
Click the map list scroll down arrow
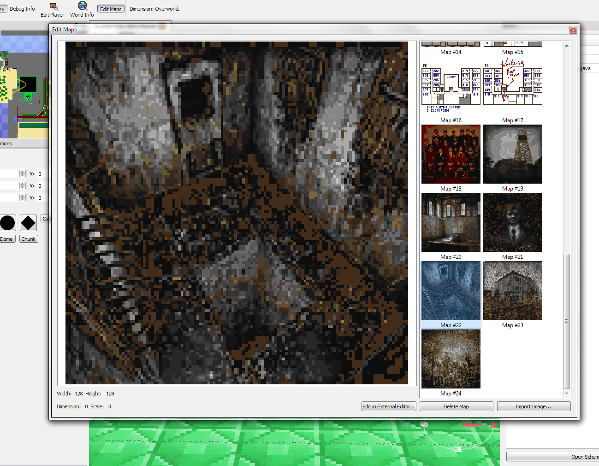coord(567,394)
